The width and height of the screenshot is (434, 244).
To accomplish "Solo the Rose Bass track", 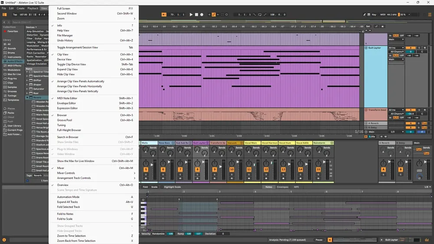I will point(163,174).
